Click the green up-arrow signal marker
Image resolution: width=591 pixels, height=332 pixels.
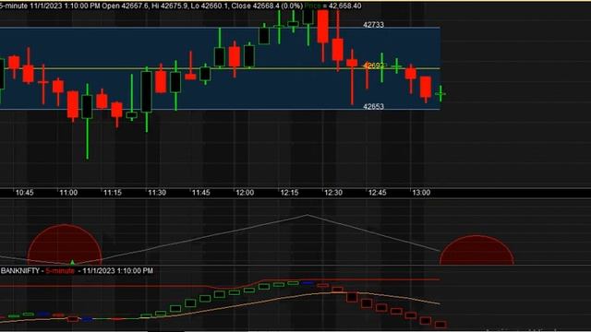72,262
